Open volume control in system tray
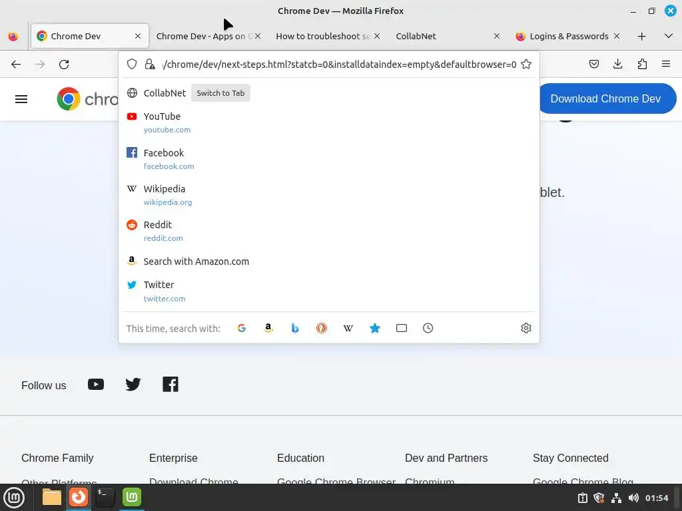The height and width of the screenshot is (511, 682). click(633, 498)
